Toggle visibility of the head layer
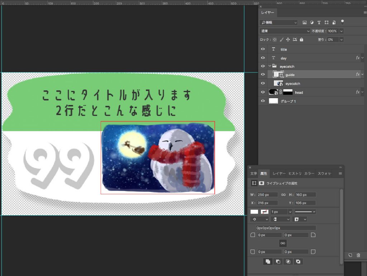 263,92
